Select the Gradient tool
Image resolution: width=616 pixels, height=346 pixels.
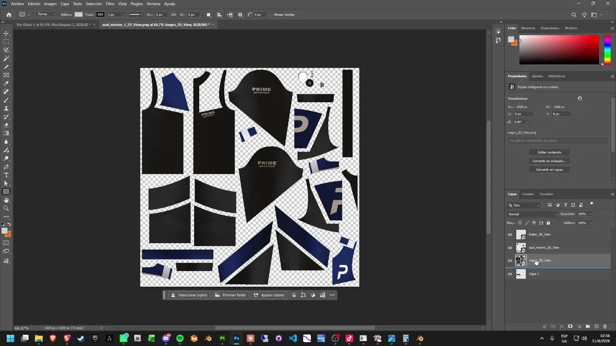pos(6,133)
